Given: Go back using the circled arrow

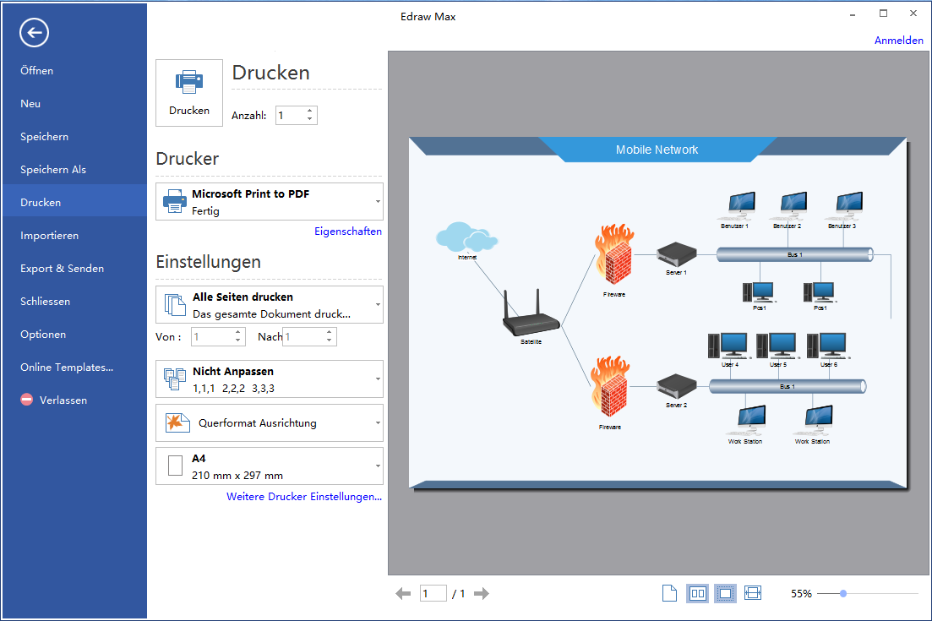Looking at the screenshot, I should [x=34, y=33].
